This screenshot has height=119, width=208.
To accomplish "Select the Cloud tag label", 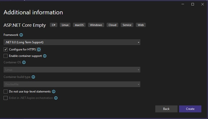I will click(x=112, y=25).
